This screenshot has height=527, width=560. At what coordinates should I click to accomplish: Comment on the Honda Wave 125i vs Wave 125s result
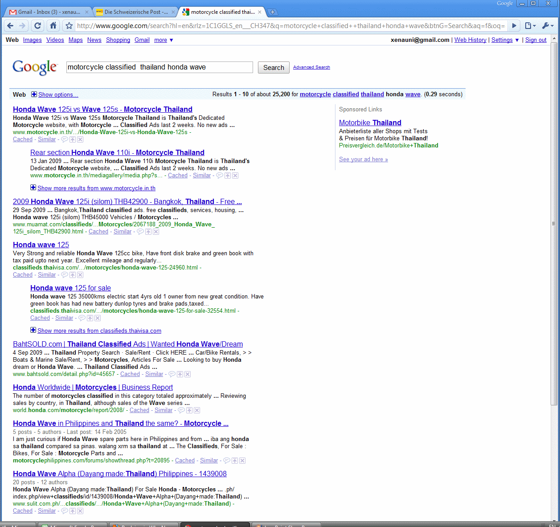point(65,139)
